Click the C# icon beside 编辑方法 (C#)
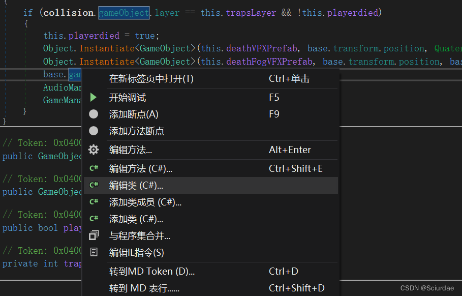Viewport: 462px width, 296px height. pyautogui.click(x=94, y=168)
